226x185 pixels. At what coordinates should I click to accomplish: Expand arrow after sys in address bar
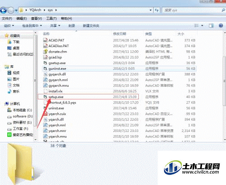coord(56,10)
